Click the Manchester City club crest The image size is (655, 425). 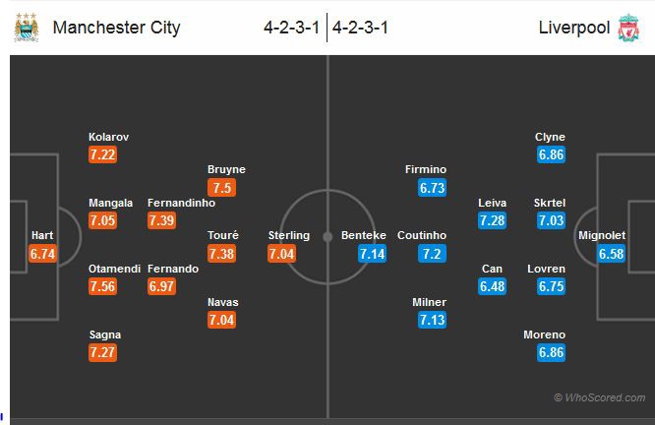click(27, 27)
